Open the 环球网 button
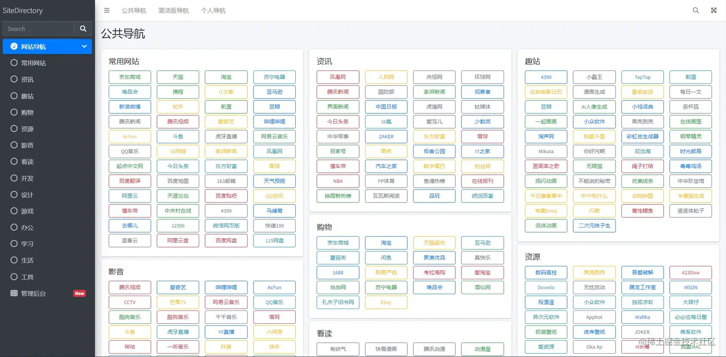726x357 pixels. tap(483, 77)
